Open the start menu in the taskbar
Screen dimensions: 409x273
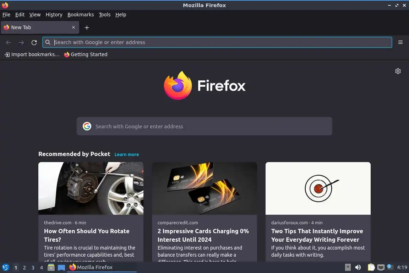point(5,267)
